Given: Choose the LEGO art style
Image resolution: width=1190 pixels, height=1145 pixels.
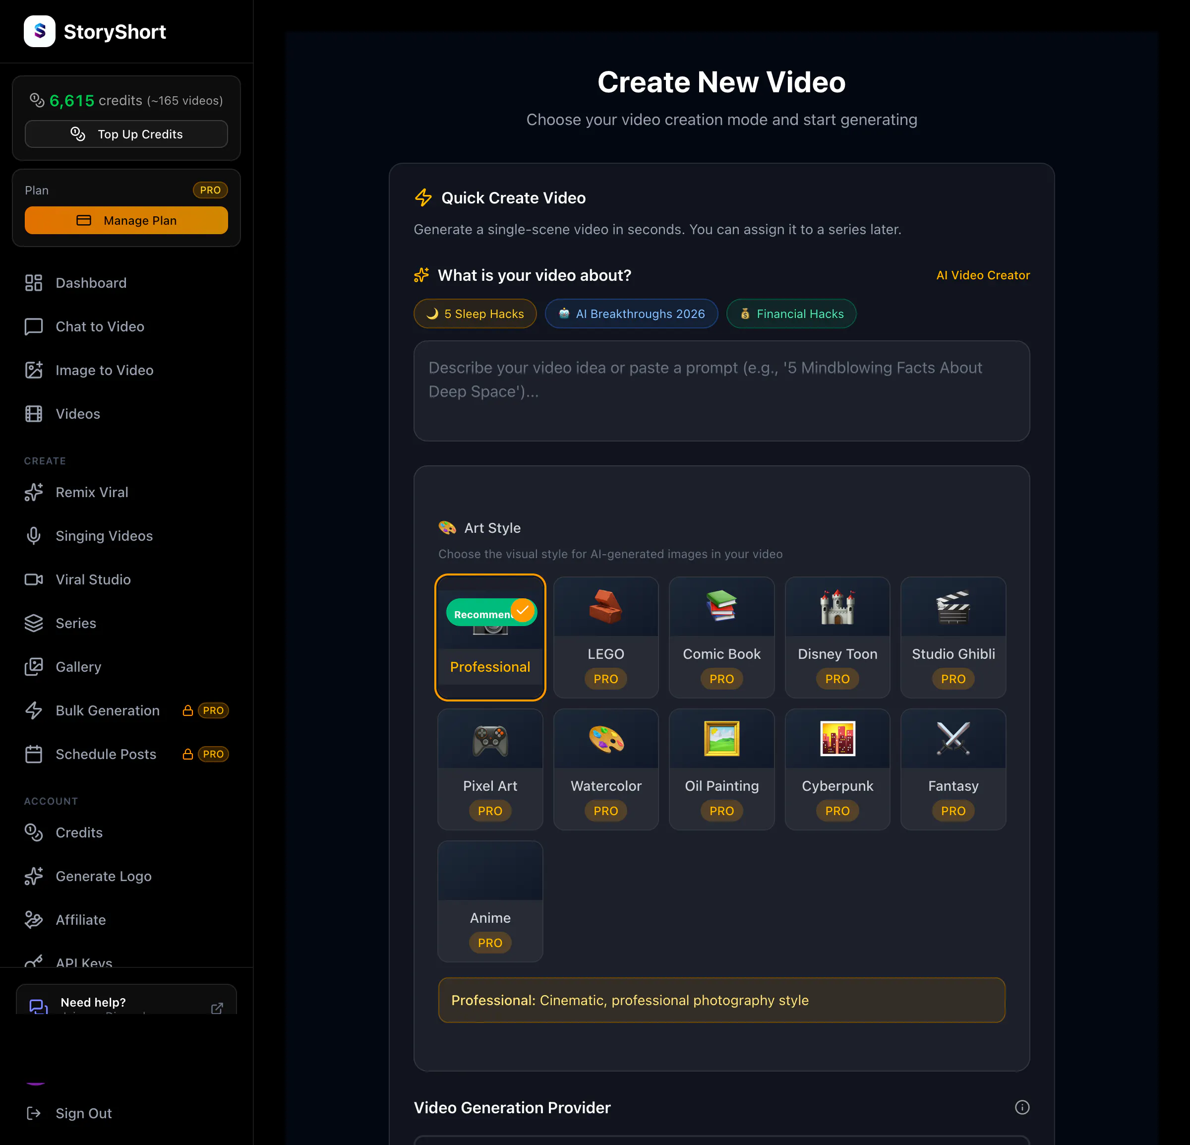Looking at the screenshot, I should (x=606, y=638).
